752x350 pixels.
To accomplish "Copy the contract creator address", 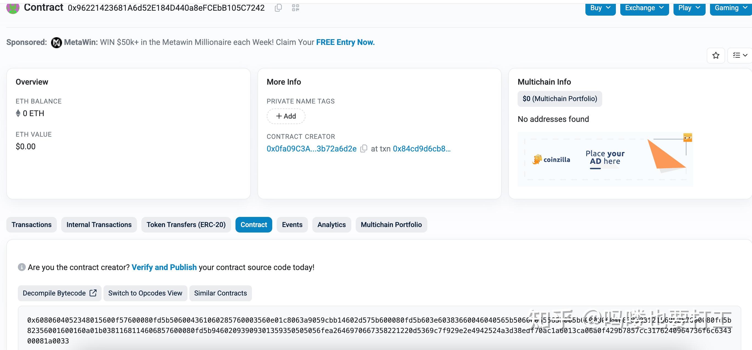I will pyautogui.click(x=364, y=149).
